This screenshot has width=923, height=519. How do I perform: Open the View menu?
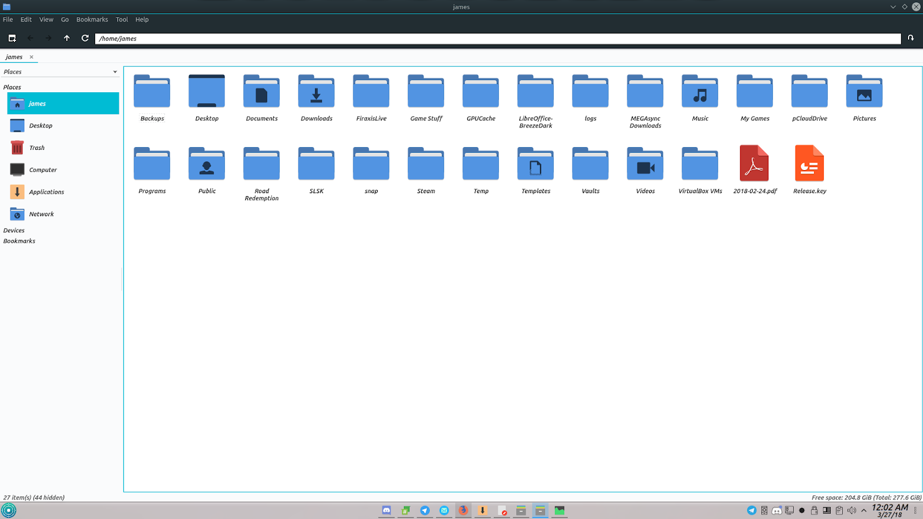click(x=46, y=19)
